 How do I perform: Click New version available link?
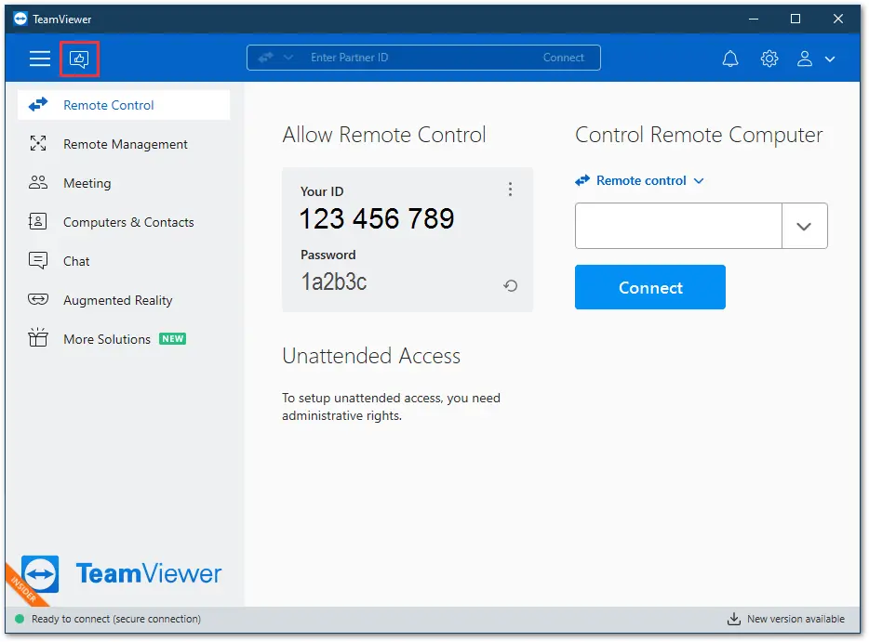(795, 619)
